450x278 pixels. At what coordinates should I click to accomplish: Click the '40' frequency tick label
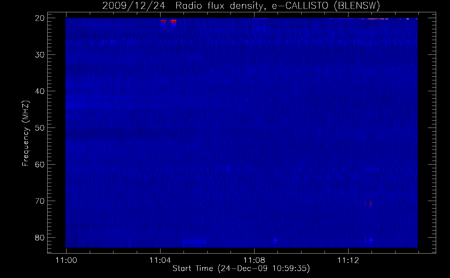[40, 91]
